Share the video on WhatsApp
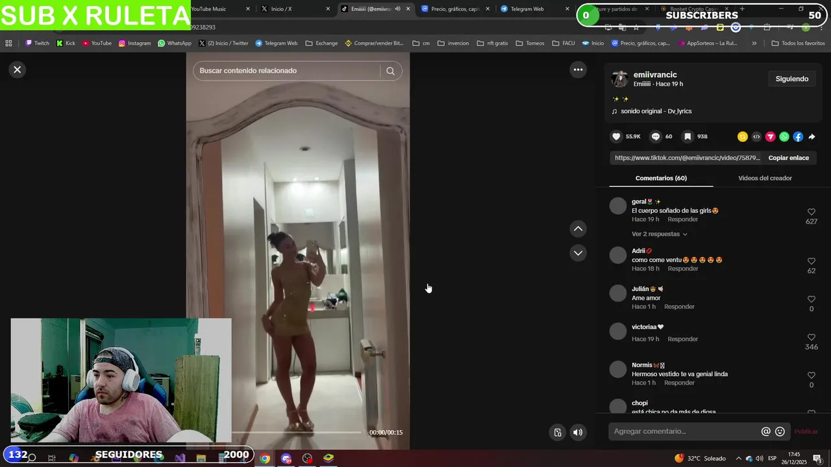 [x=784, y=136]
